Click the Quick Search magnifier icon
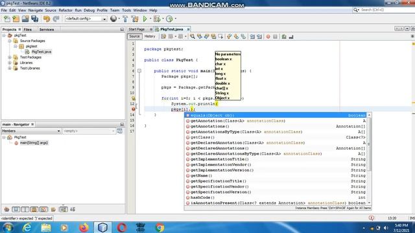 (x=355, y=10)
